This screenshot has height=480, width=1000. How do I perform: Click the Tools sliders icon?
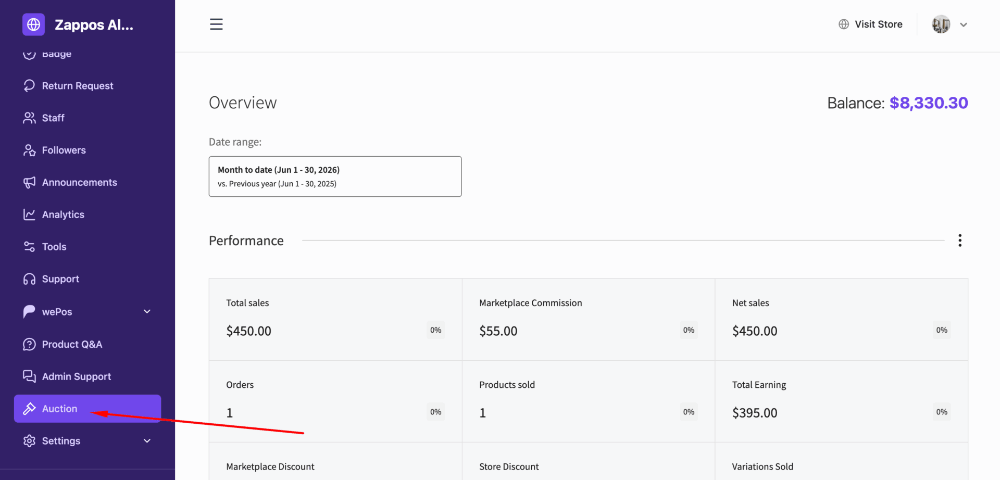[x=29, y=247]
